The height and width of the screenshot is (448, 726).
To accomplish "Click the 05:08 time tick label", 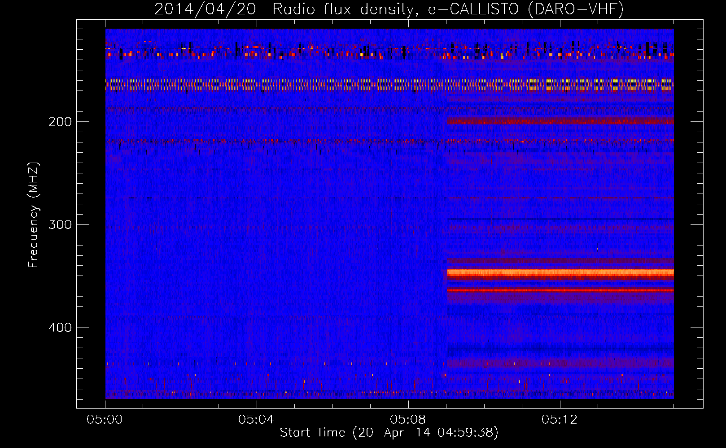I will [408, 420].
